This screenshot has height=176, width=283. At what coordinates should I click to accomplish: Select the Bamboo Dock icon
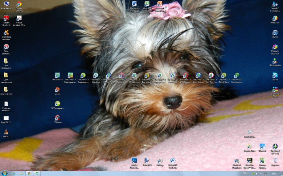click(275, 89)
